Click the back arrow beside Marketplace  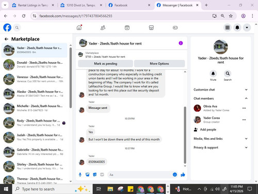[6, 39]
